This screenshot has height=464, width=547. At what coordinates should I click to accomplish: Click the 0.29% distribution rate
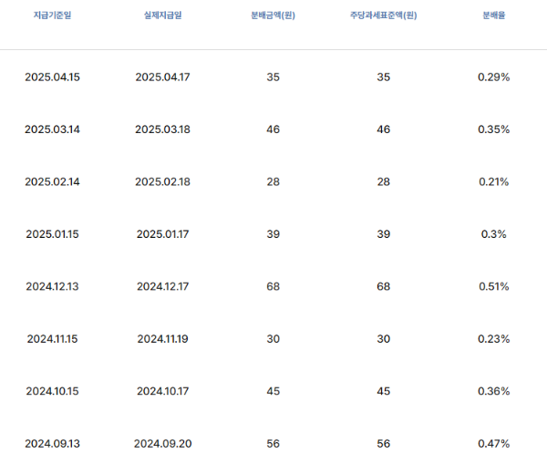[494, 77]
